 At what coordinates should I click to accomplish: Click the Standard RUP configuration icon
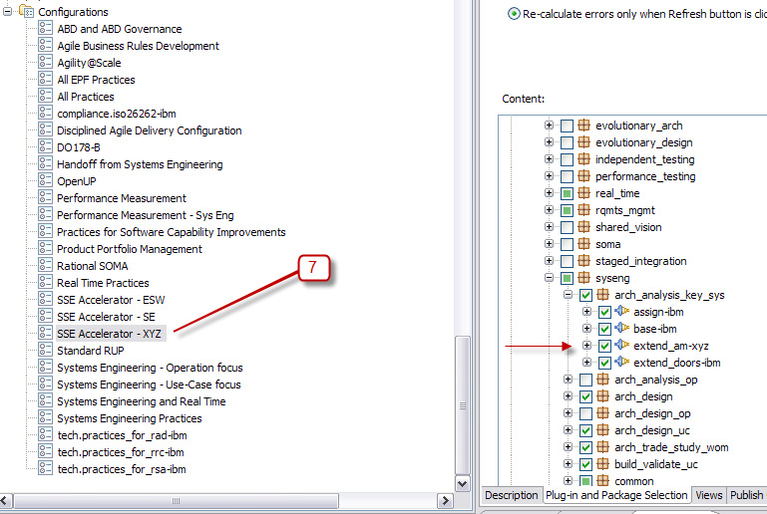45,350
